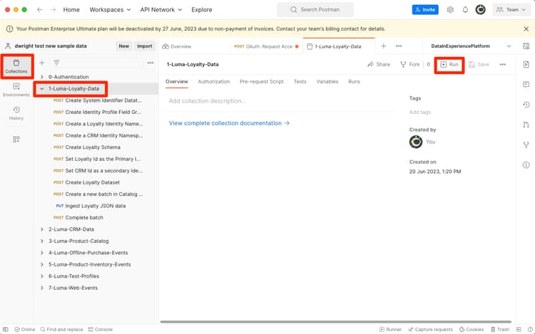
Task: Switch to the Variables tab
Action: tap(327, 82)
